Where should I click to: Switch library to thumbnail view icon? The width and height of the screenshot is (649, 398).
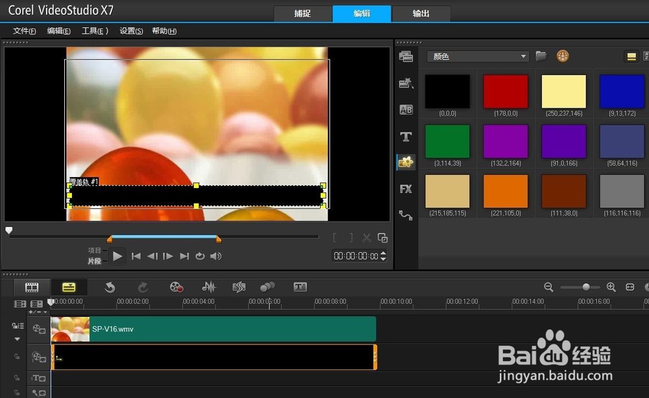[631, 56]
